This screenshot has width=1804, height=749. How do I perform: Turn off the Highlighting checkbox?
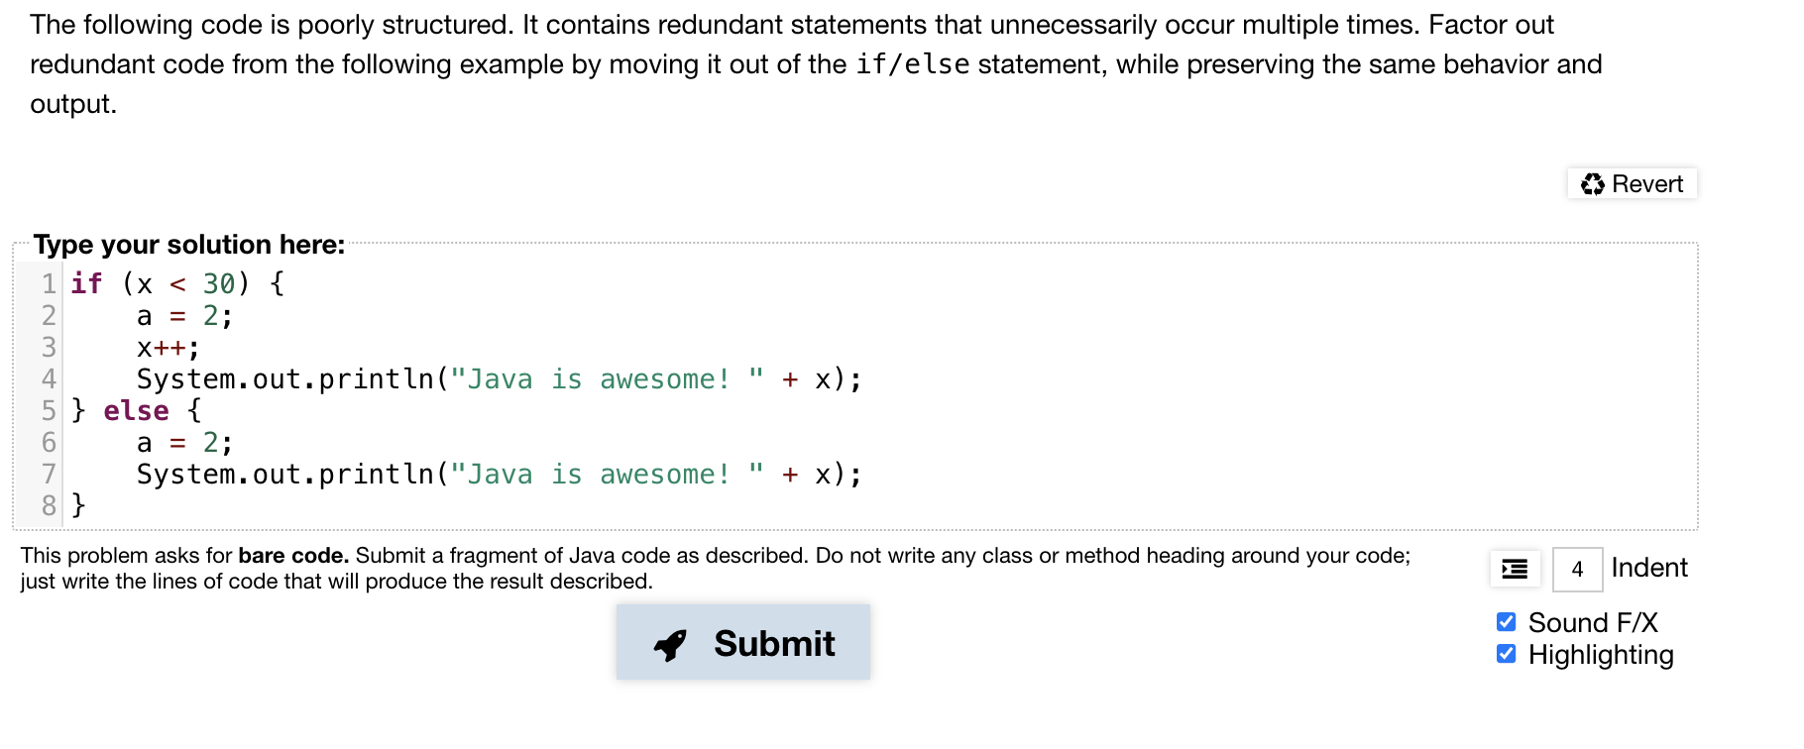click(1507, 654)
